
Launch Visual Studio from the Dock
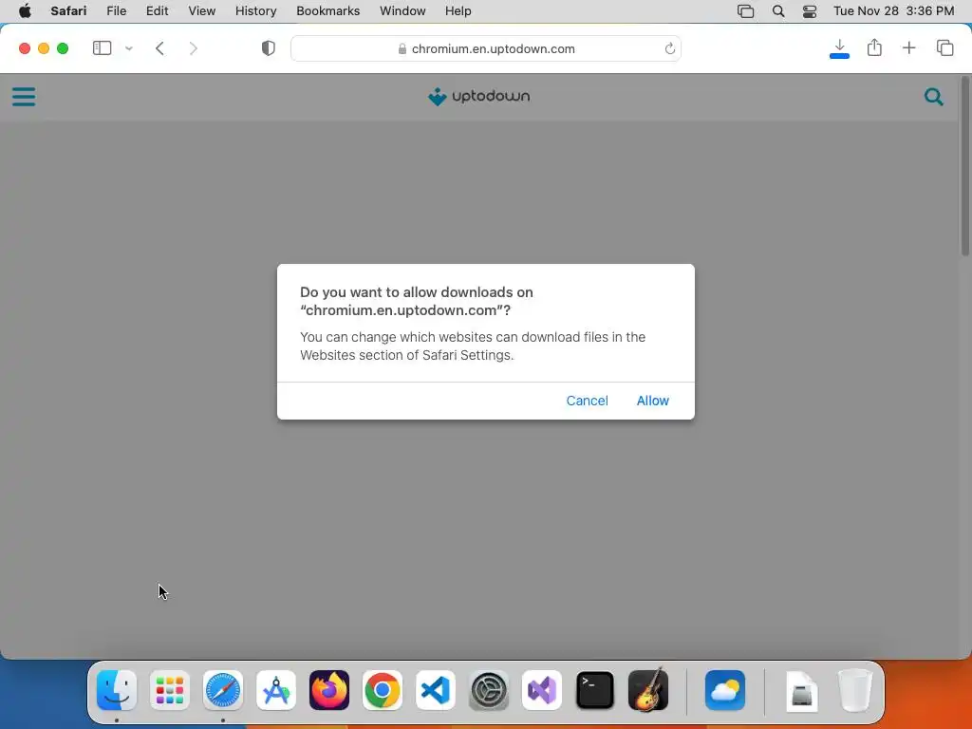(x=542, y=690)
